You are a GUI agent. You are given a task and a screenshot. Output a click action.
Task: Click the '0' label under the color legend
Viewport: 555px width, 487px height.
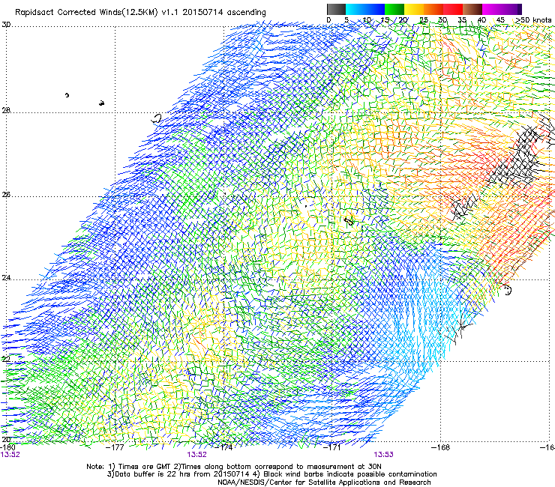tap(328, 20)
